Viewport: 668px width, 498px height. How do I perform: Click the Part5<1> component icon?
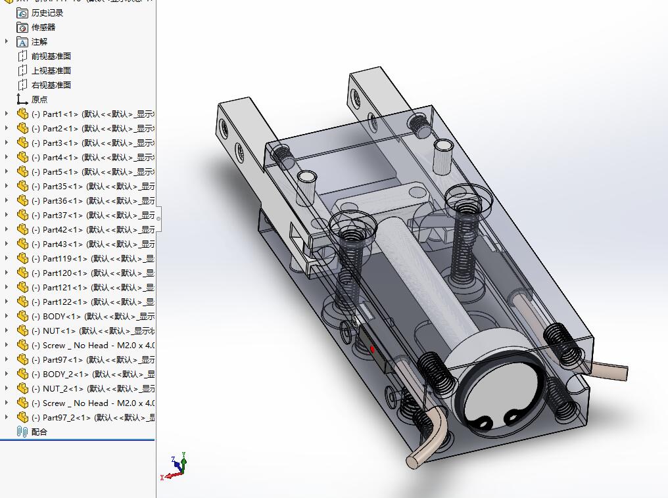(x=22, y=172)
